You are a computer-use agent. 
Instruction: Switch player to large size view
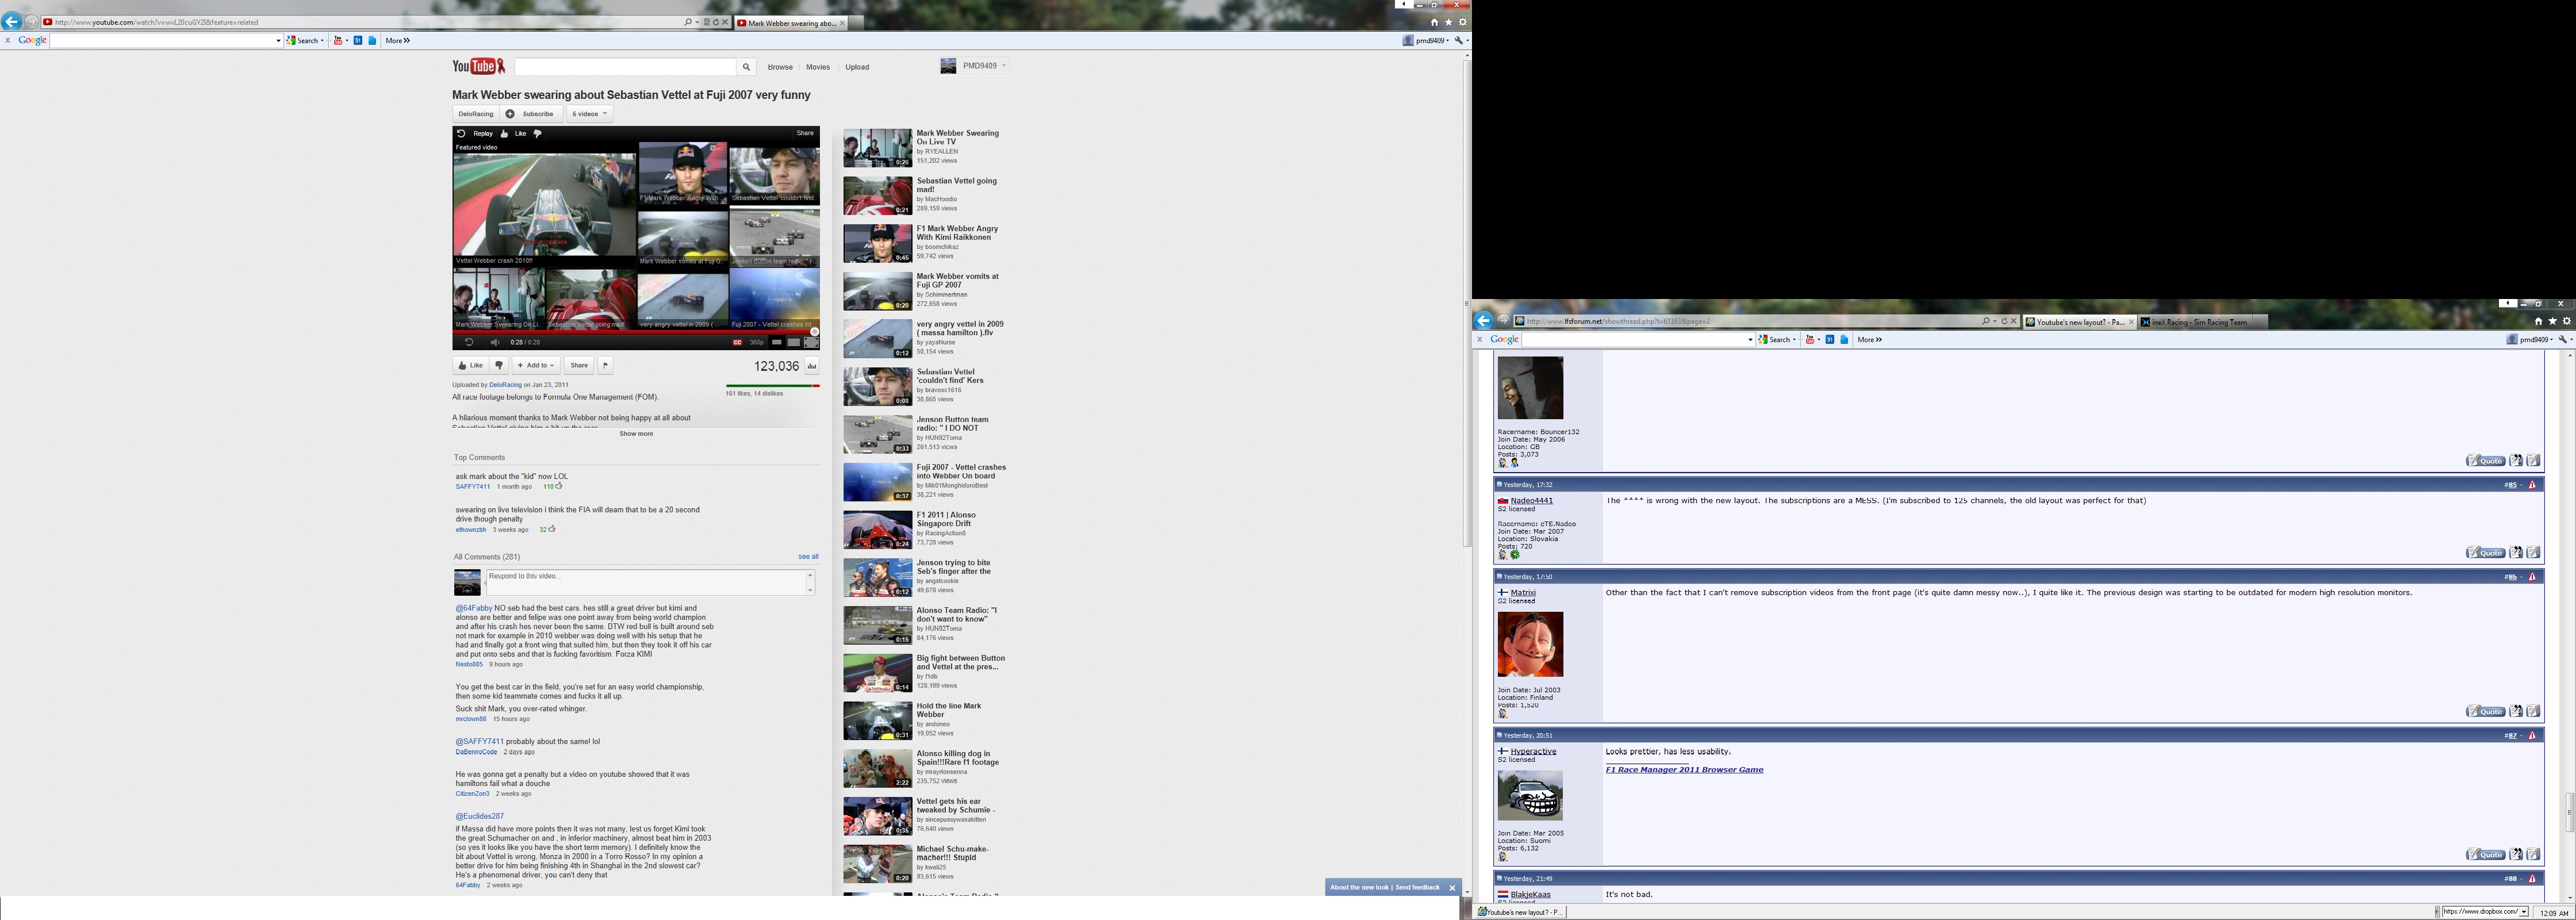[794, 342]
